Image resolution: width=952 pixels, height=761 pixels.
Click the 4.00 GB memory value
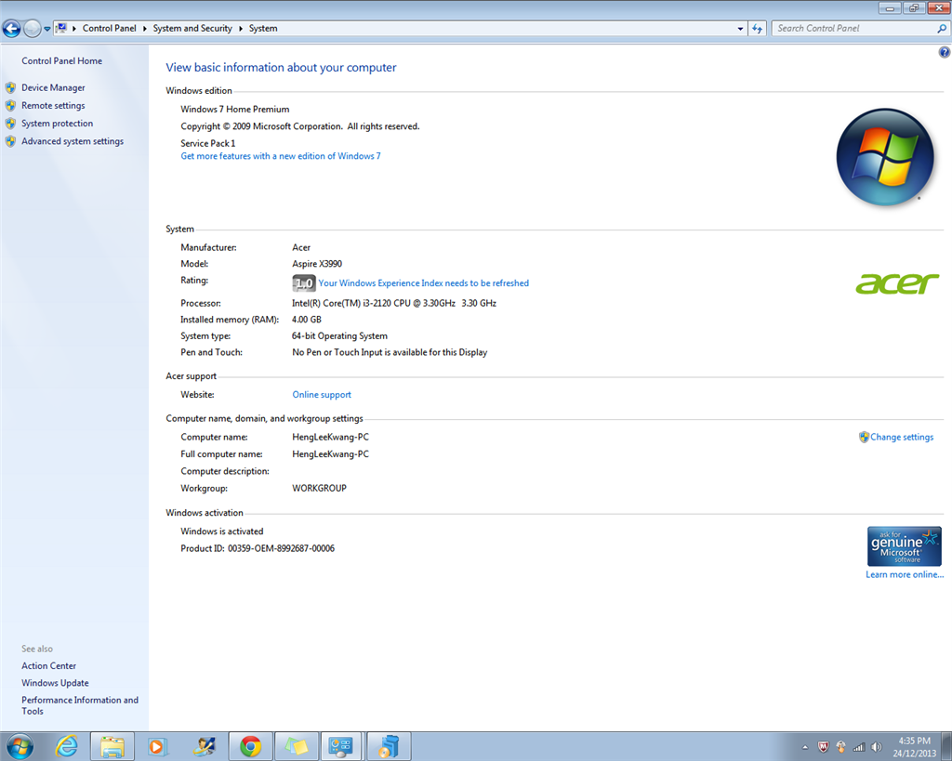coord(307,320)
